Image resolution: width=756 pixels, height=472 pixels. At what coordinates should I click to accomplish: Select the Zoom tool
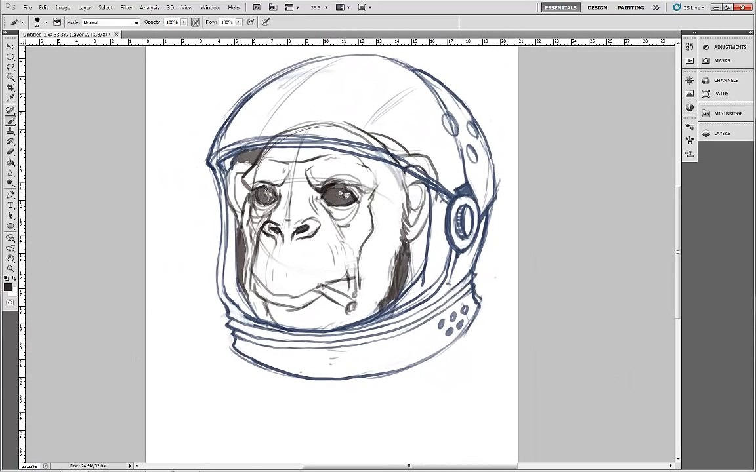click(x=10, y=269)
